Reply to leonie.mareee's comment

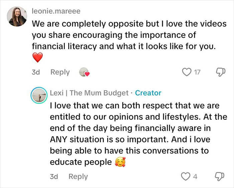60,72
